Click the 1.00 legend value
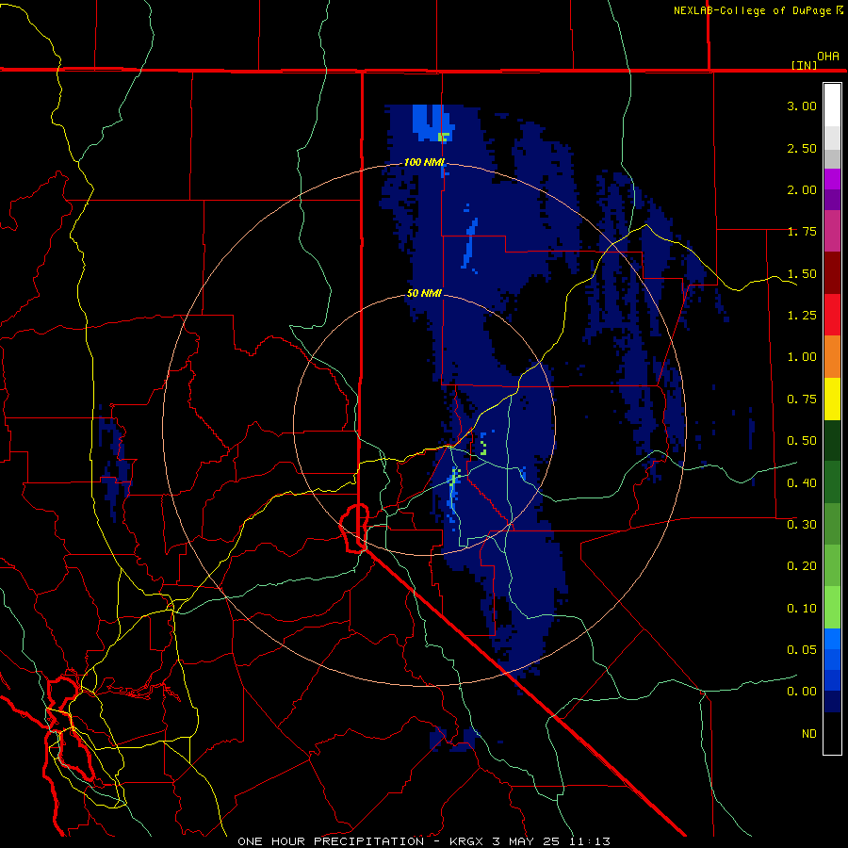The height and width of the screenshot is (848, 848). click(x=802, y=357)
